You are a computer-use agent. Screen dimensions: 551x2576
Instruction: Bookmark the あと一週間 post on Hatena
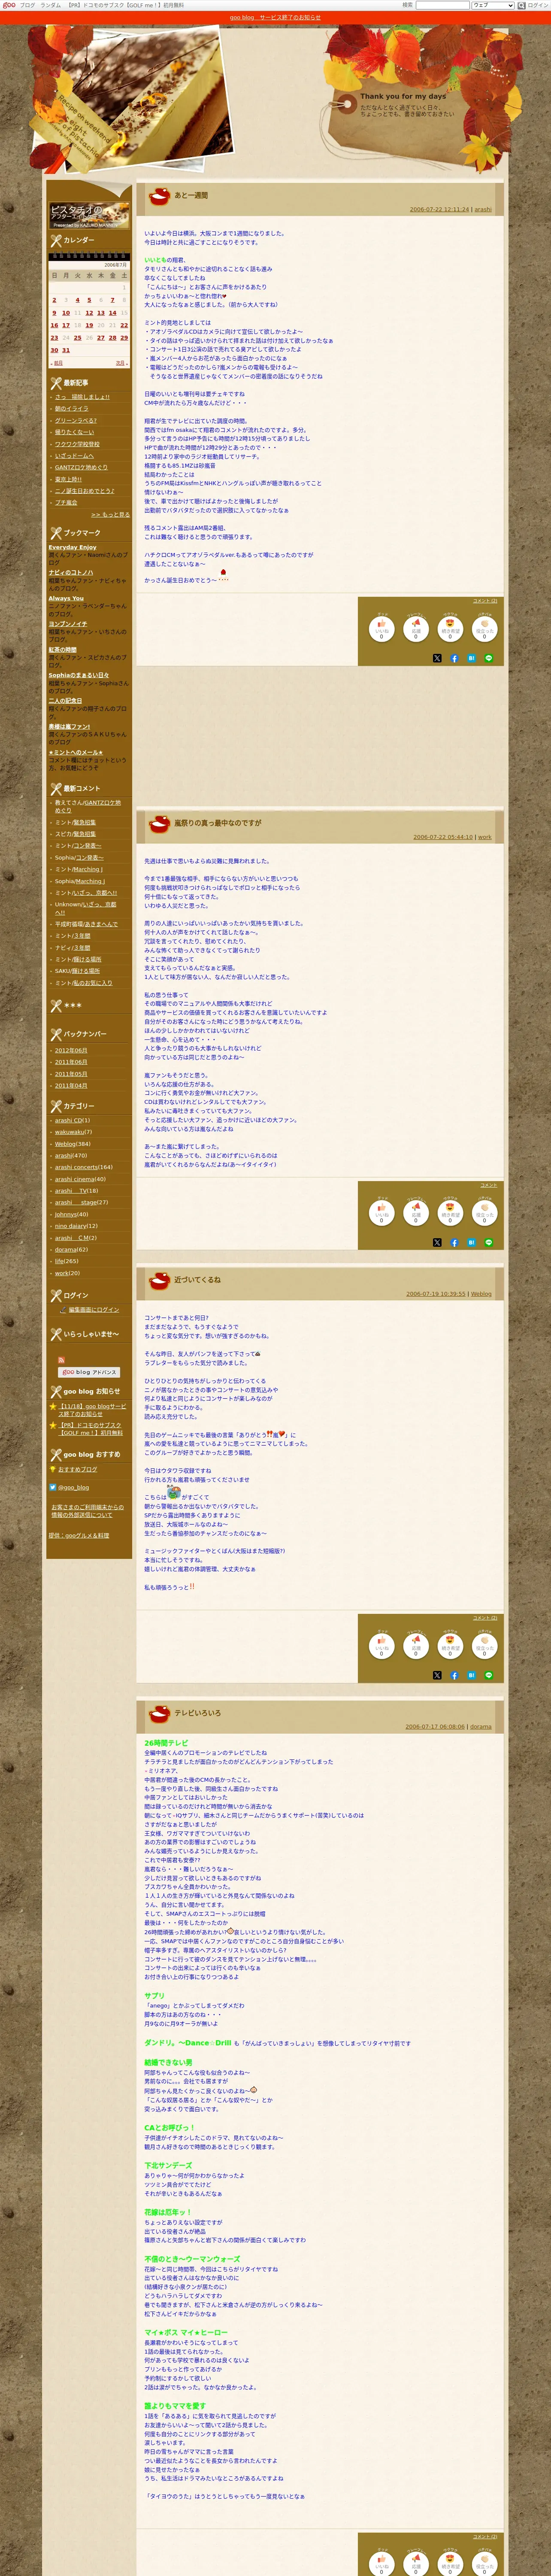471,658
